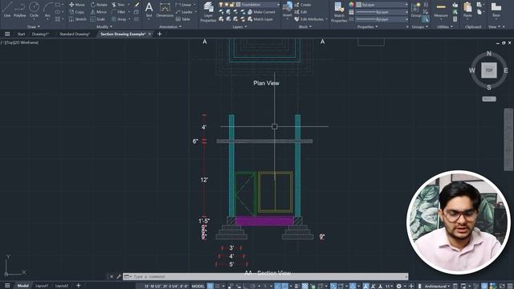514x289 pixels.
Task: Open the ByLayer lineweight dropdown
Action: point(382,12)
